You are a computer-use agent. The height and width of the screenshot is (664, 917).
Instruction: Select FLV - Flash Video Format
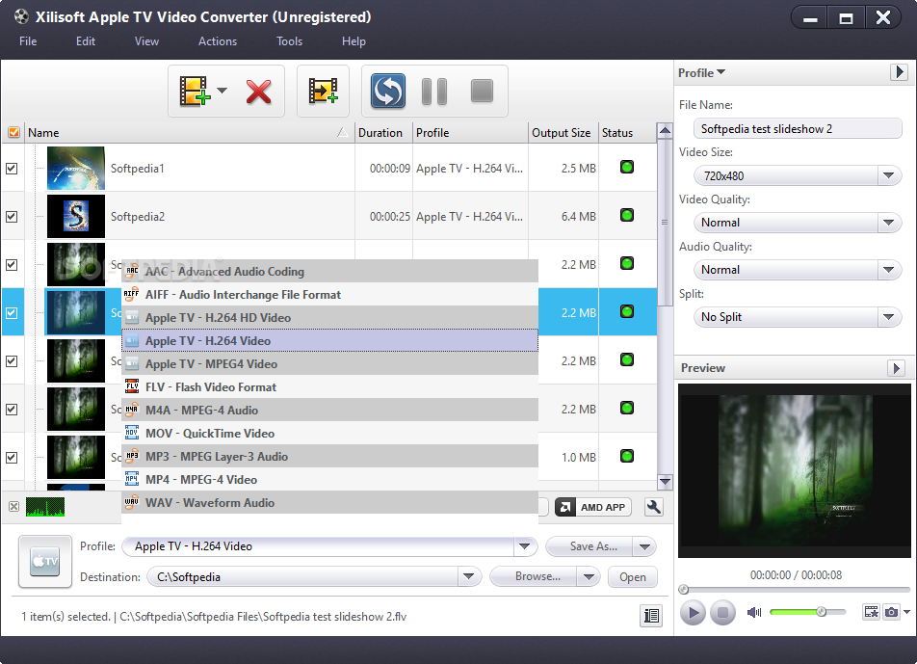[x=329, y=386]
